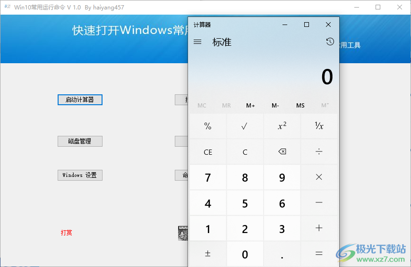Maximize the Win10常用运行命令 window
The height and width of the screenshot is (267, 411).
coord(378,8)
